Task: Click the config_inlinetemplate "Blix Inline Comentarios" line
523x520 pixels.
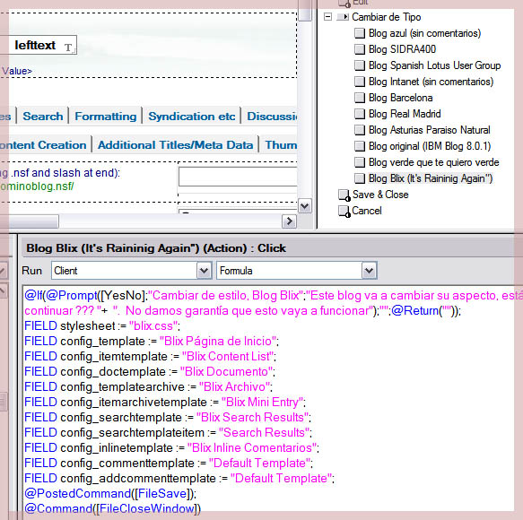Action: tap(171, 447)
